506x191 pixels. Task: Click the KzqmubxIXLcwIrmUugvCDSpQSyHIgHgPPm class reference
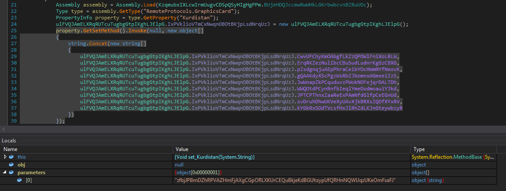pyautogui.click(x=210, y=5)
